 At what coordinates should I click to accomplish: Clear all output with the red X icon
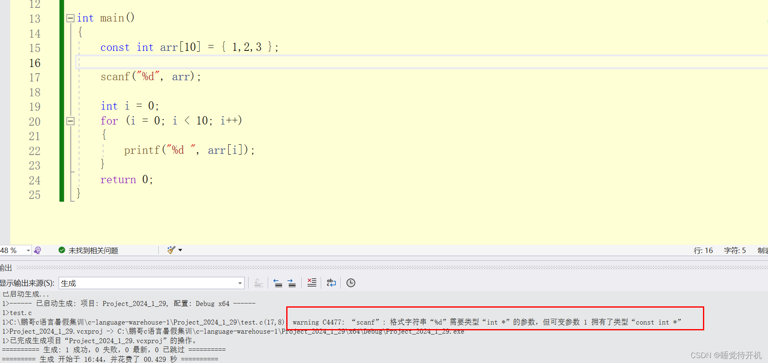pyautogui.click(x=312, y=283)
